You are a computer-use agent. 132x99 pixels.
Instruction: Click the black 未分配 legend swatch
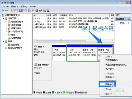point(34,92)
